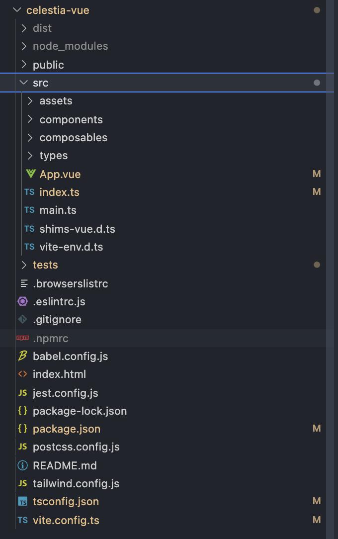Open tailwind.config.js in the editor
This screenshot has height=539, width=338.
(x=76, y=483)
